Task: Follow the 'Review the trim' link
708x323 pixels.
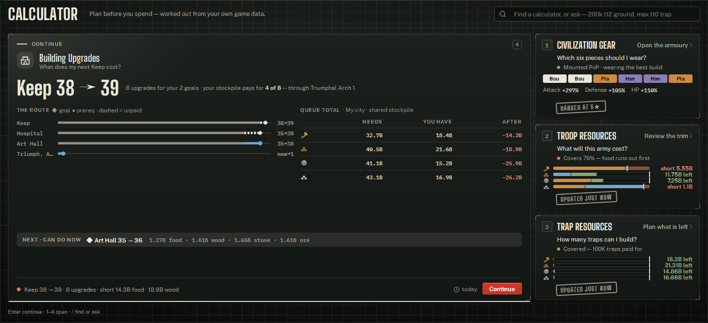Action: pyautogui.click(x=668, y=136)
